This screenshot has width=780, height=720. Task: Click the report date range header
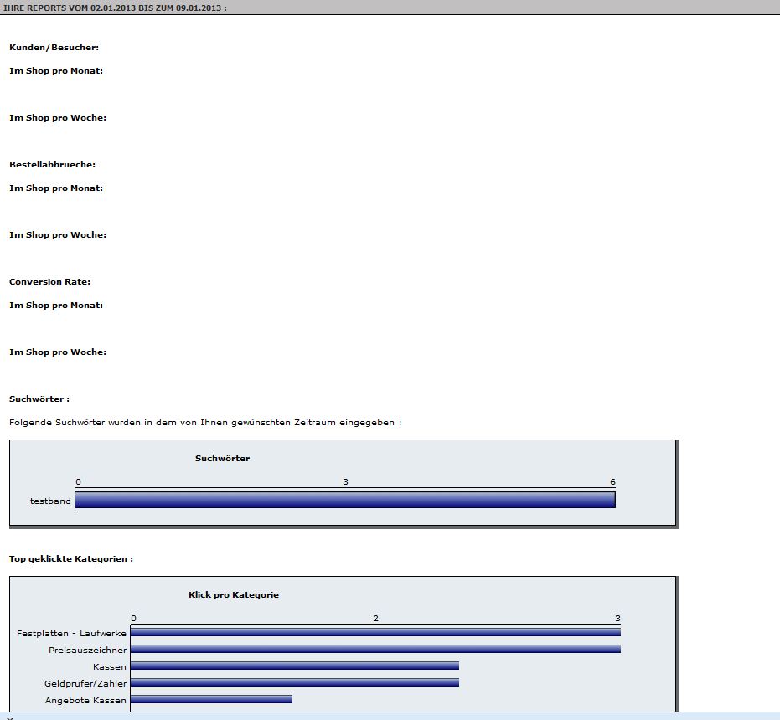tap(115, 7)
